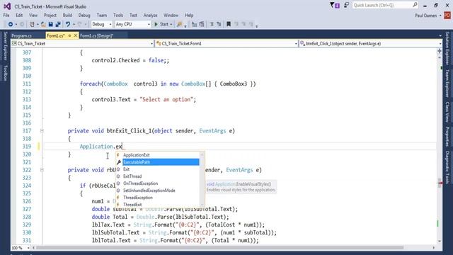The height and width of the screenshot is (255, 453).
Task: Choose Exit from IntelliSense list
Action: pyautogui.click(x=158, y=169)
